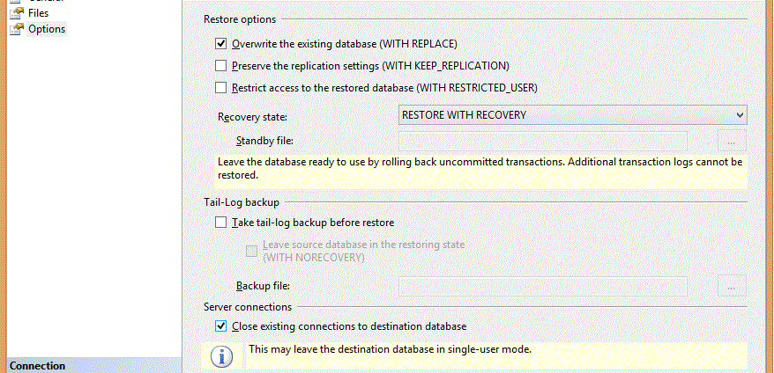This screenshot has width=774, height=373.
Task: Click the Recovery state dropdown arrow
Action: click(739, 115)
